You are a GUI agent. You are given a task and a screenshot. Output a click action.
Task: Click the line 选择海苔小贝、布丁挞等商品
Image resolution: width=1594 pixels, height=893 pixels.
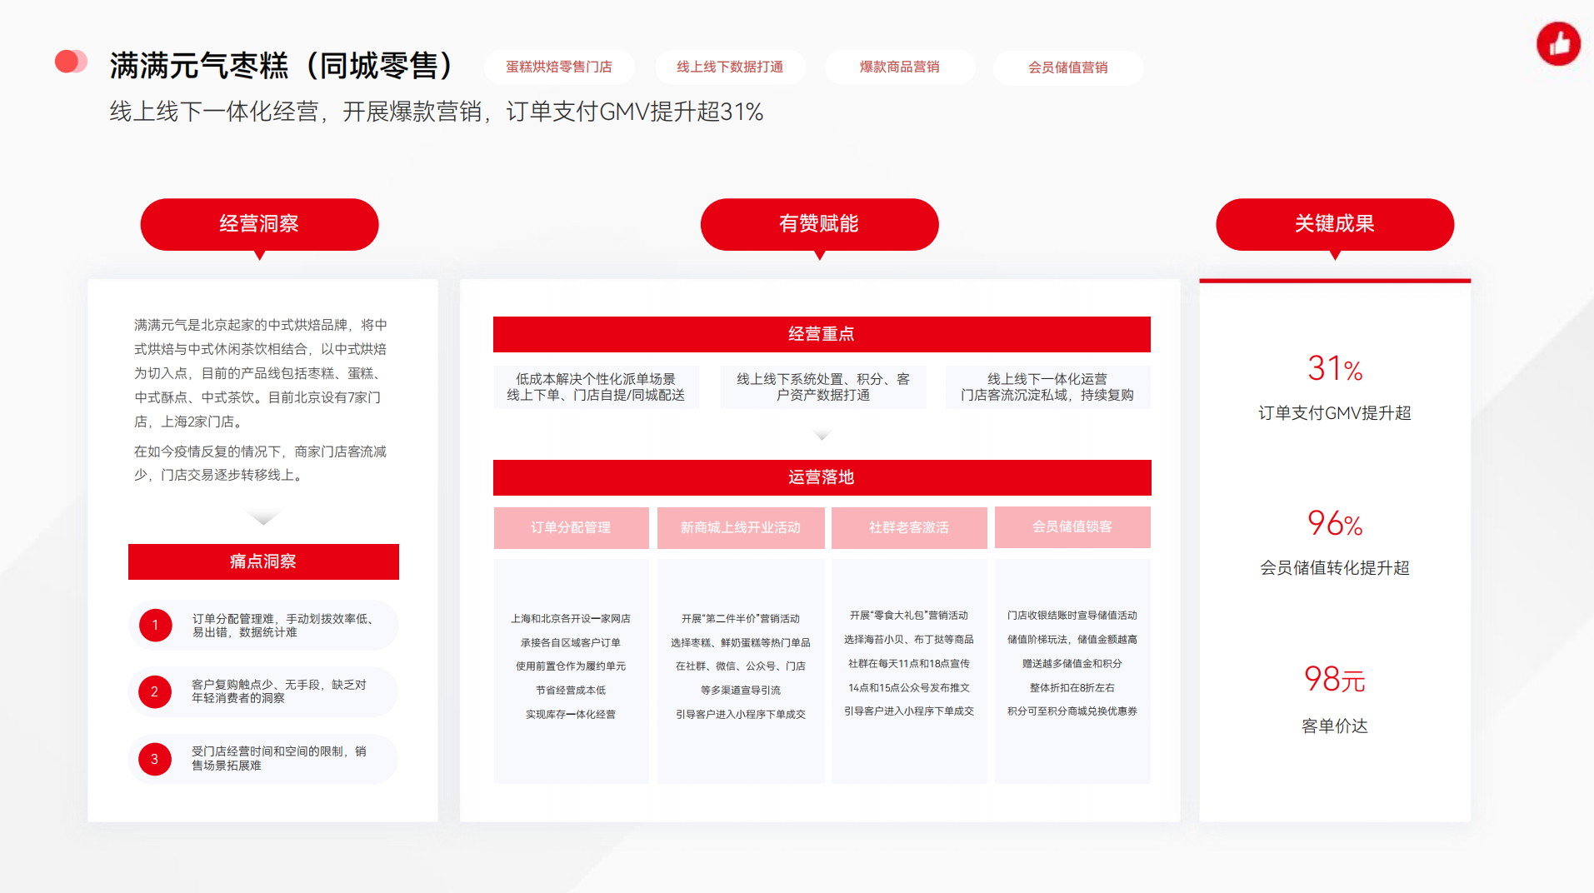pos(909,640)
